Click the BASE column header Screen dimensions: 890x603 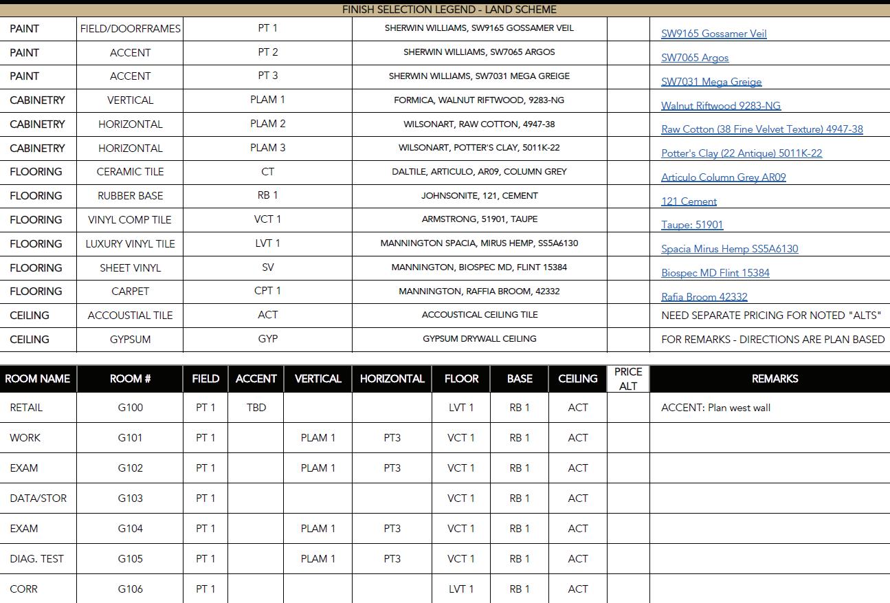point(520,379)
